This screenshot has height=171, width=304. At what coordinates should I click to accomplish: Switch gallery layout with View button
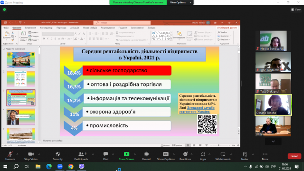point(296,9)
